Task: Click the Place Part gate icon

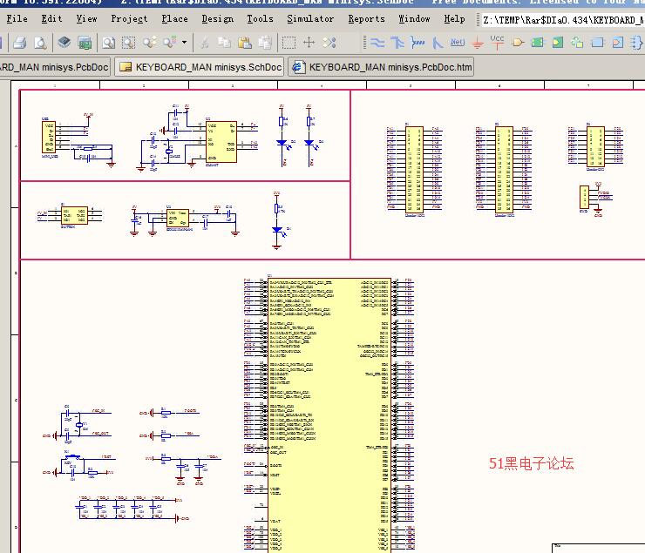Action: 518,43
